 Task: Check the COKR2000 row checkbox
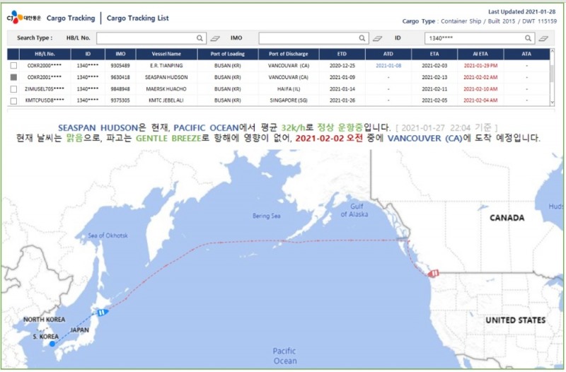pos(14,65)
